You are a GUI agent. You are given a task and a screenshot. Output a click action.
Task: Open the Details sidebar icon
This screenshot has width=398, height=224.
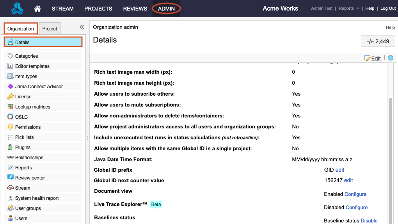point(11,42)
